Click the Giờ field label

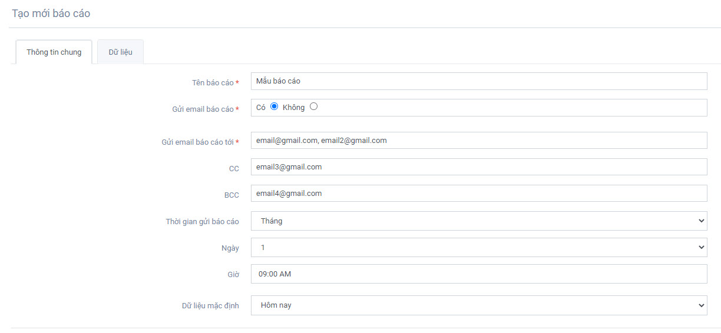pos(234,275)
